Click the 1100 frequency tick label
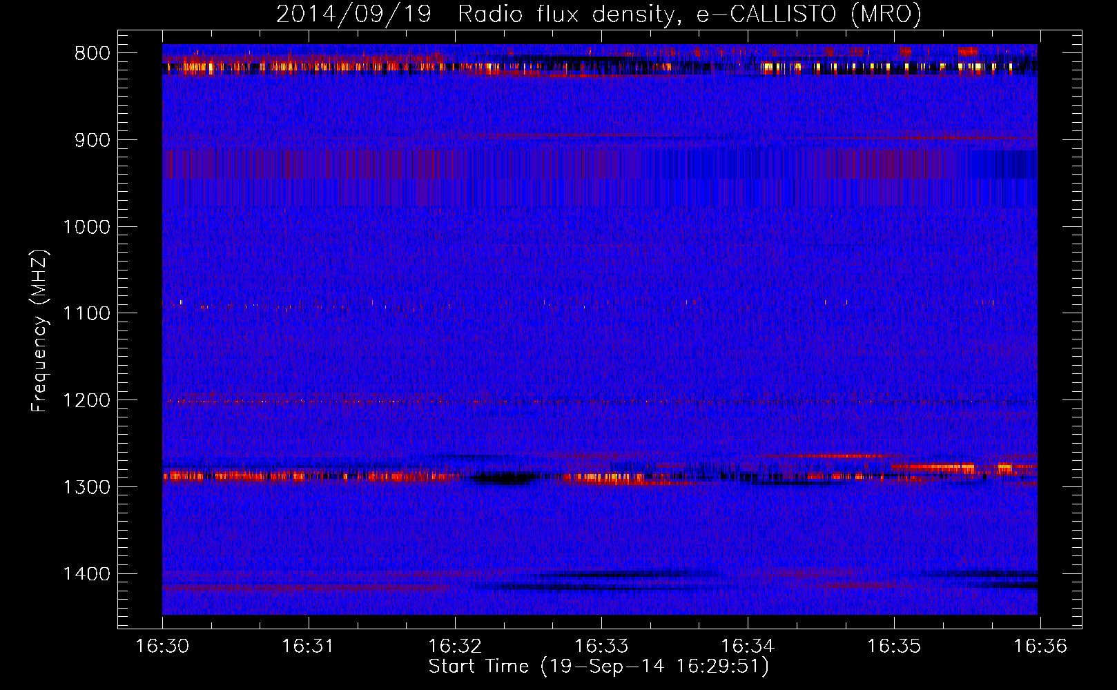The width and height of the screenshot is (1117, 690). pos(86,313)
